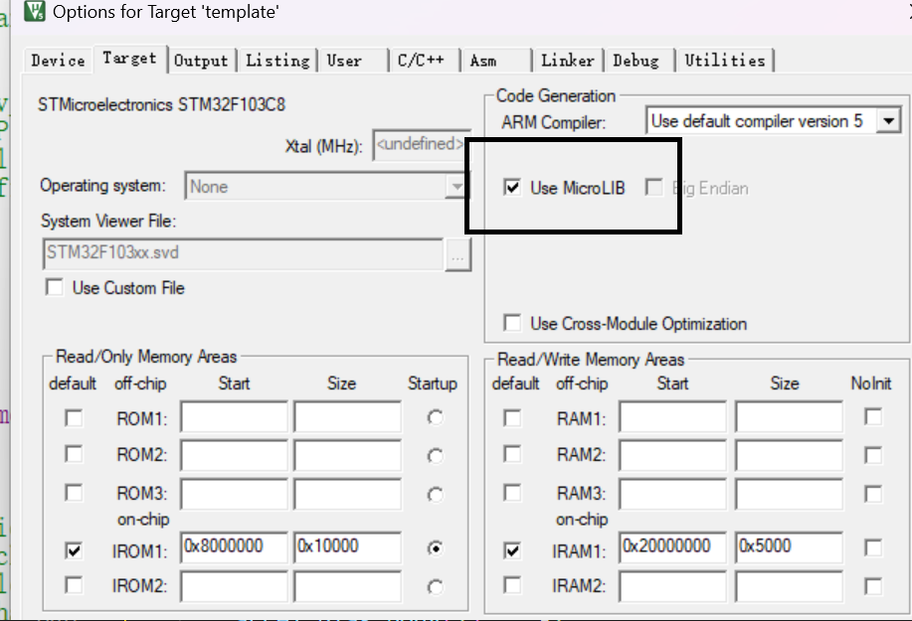Click the ROM1 Size field

point(347,416)
